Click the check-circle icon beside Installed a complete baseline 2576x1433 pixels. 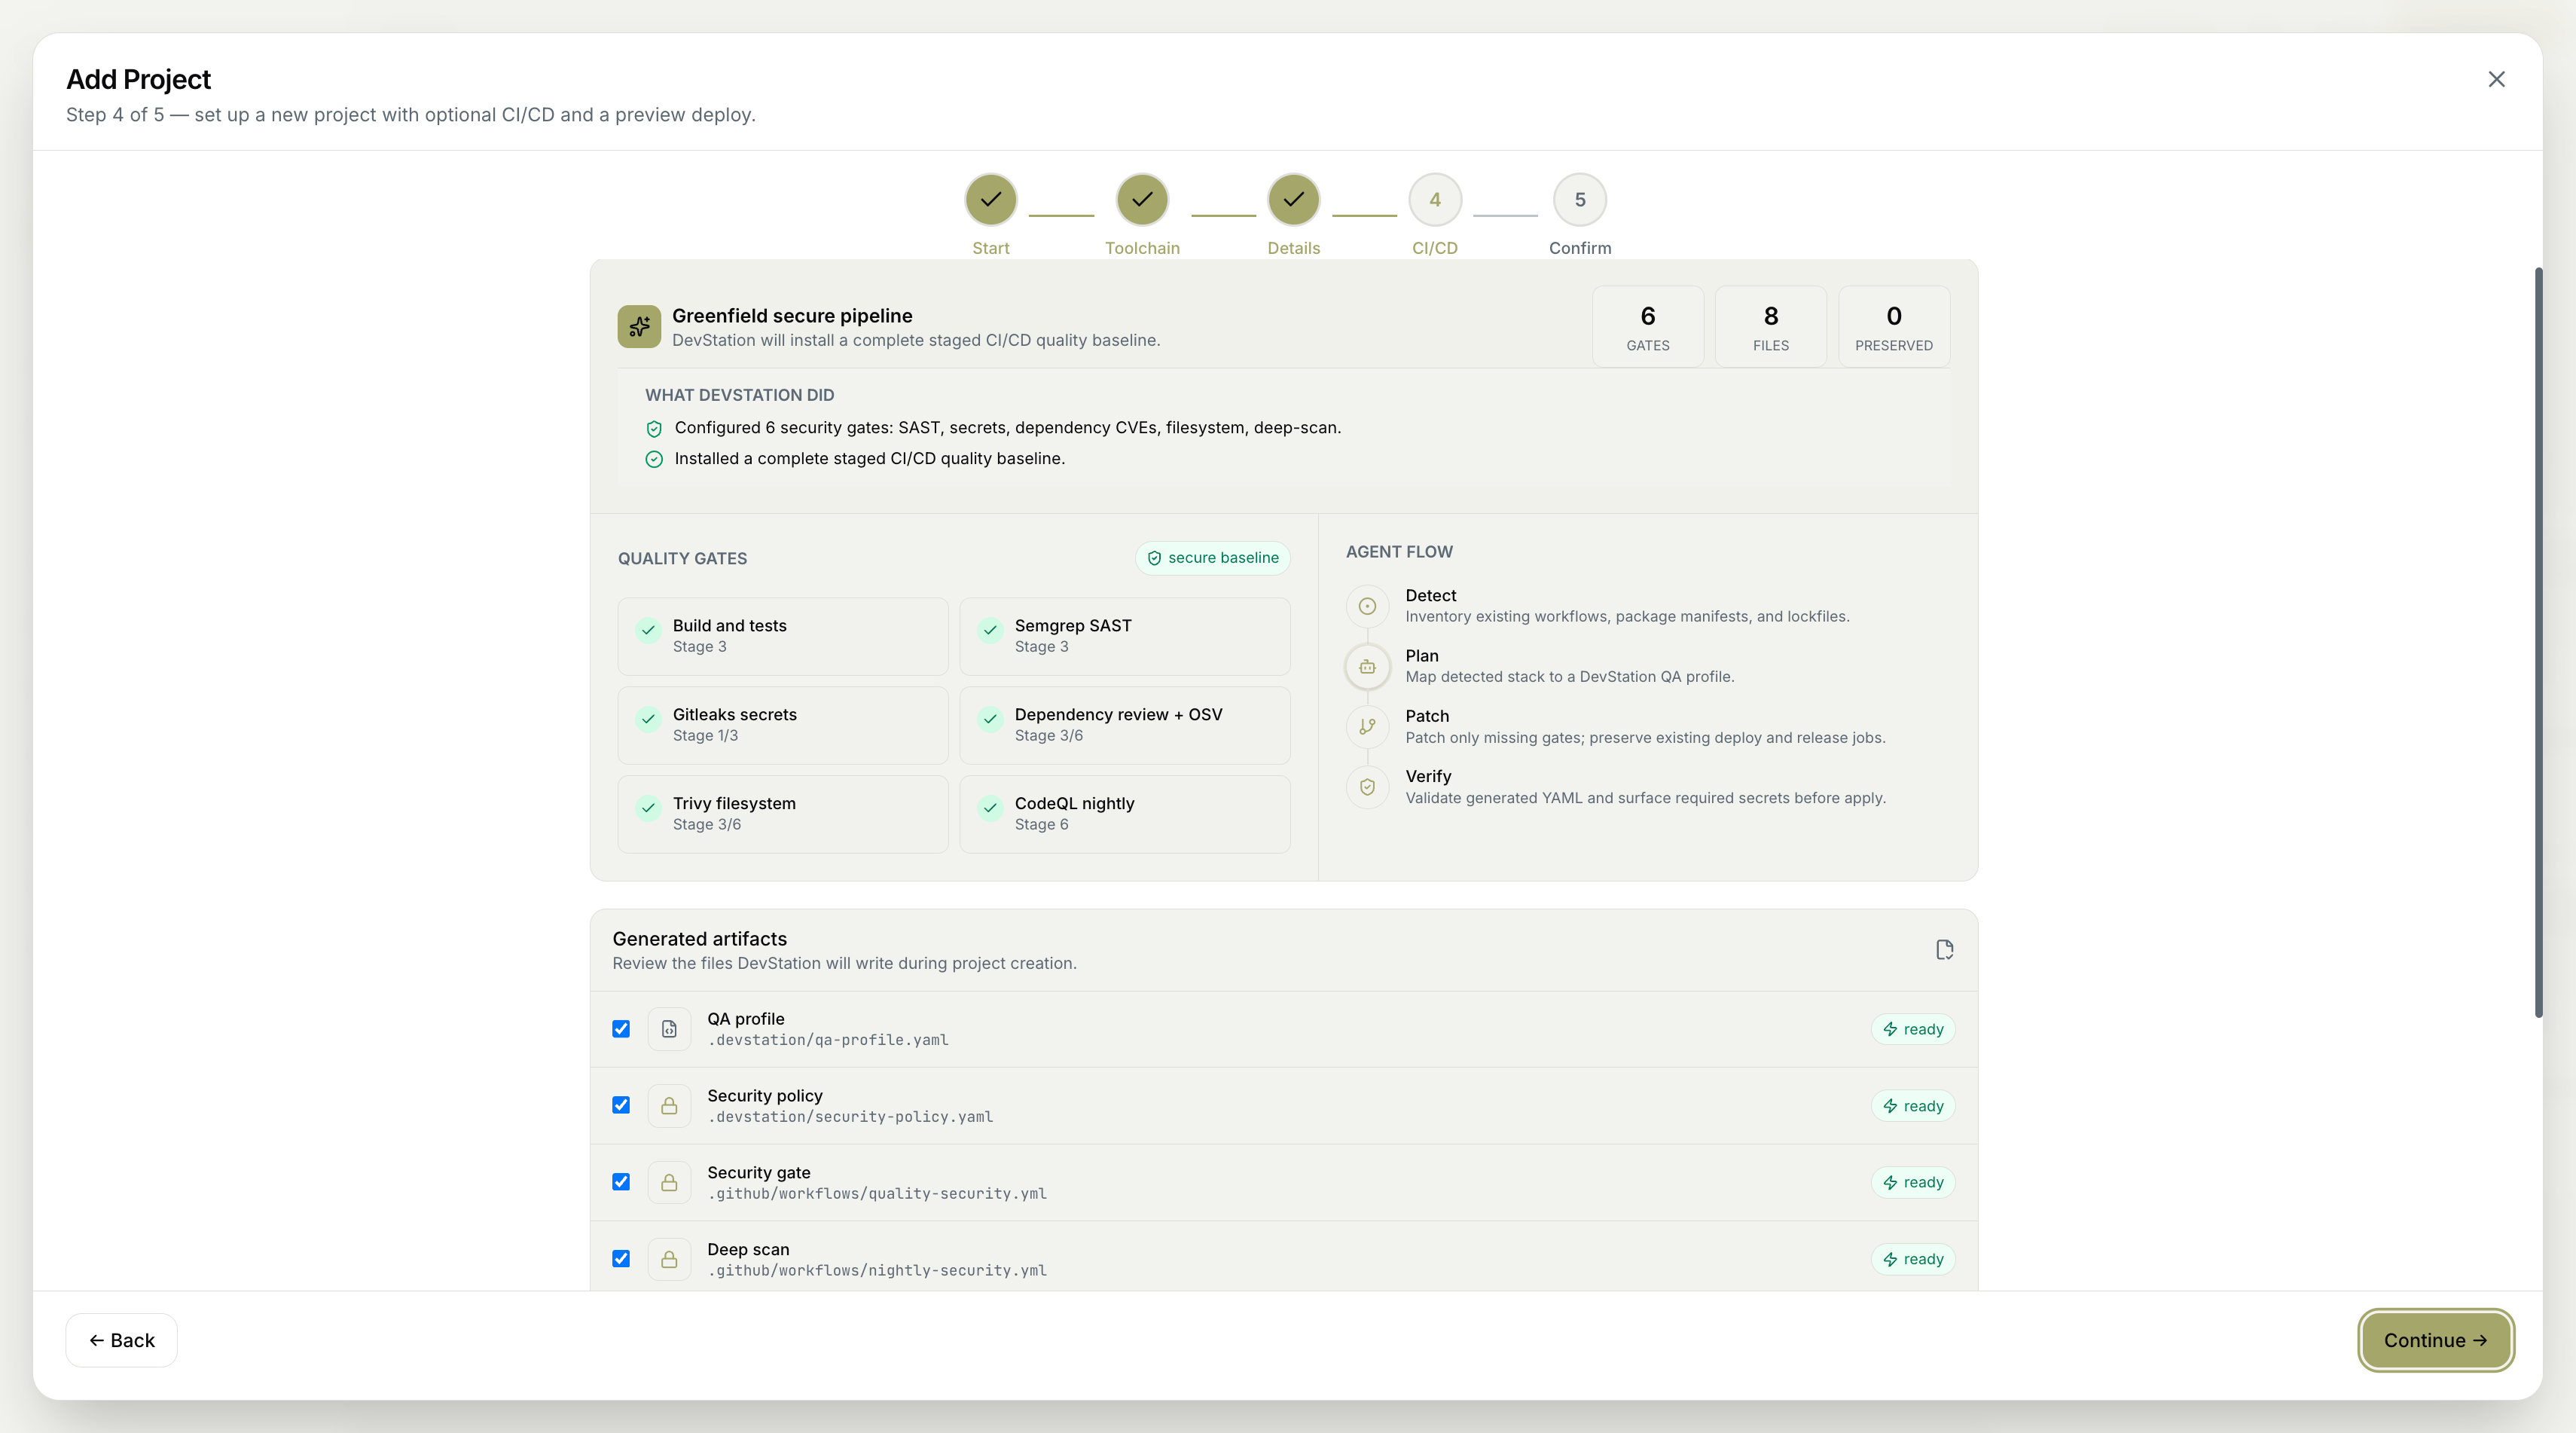point(654,459)
